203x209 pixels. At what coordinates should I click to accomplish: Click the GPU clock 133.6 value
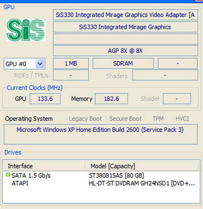[45, 99]
